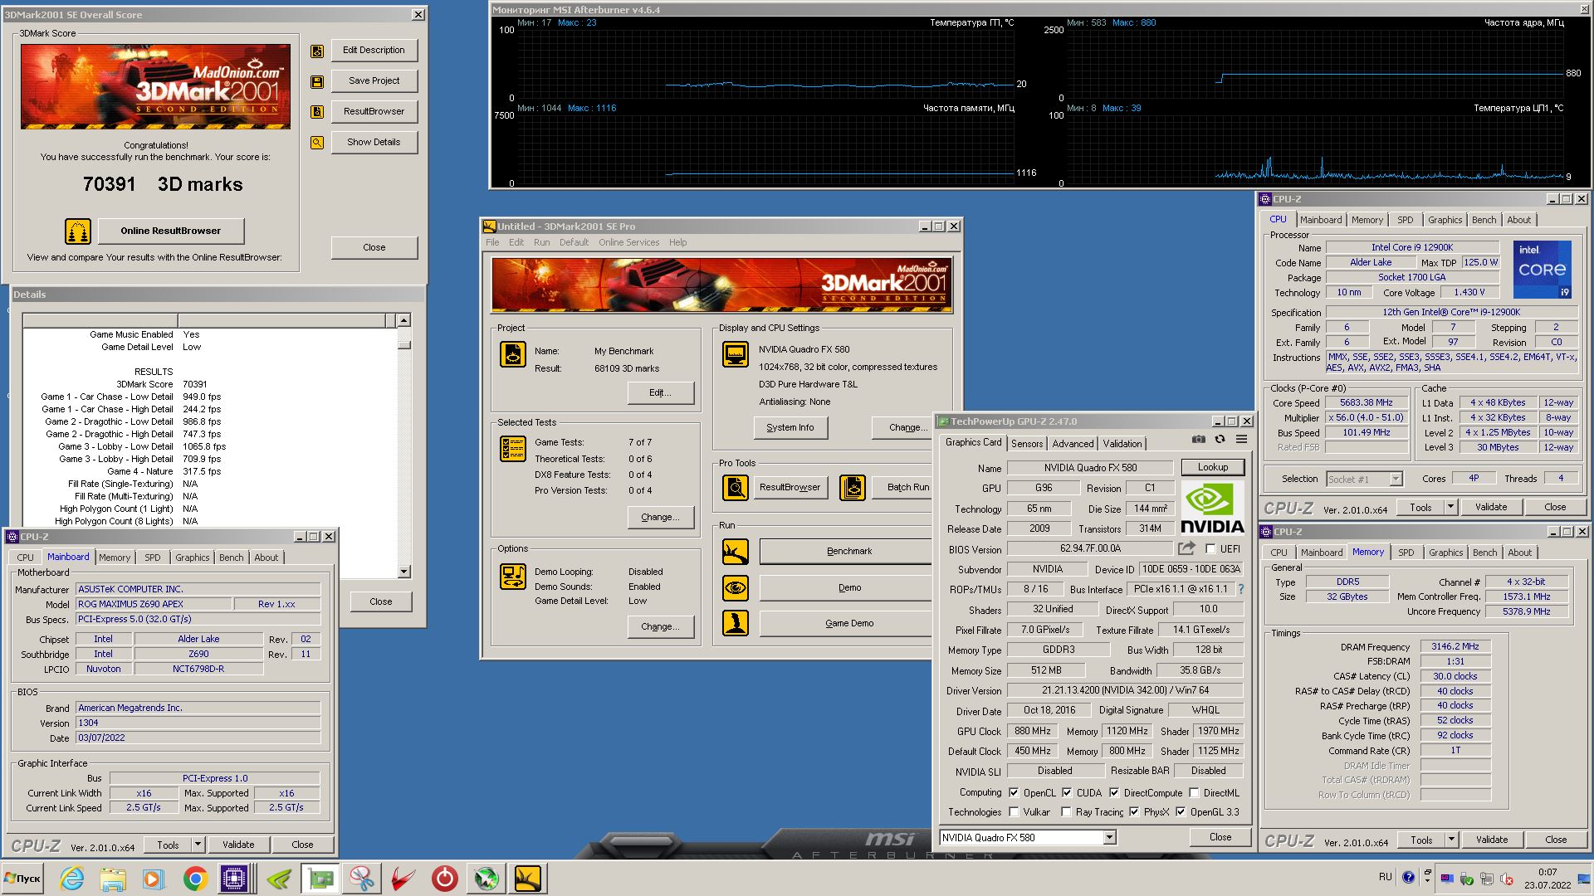Toggle the OpenCL checkbox
Screen dimensions: 1594x896
tap(1014, 793)
